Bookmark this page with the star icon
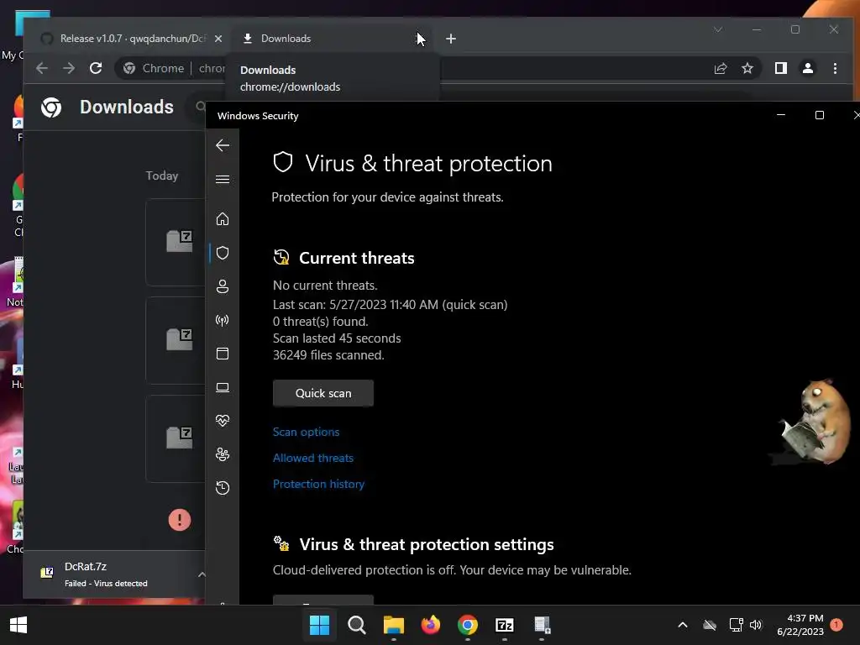Viewport: 860px width, 645px height. coord(747,68)
